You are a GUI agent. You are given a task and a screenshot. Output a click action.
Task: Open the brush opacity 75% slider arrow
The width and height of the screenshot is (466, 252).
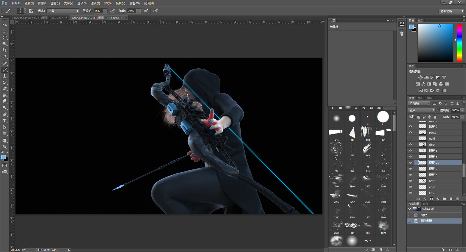[105, 11]
